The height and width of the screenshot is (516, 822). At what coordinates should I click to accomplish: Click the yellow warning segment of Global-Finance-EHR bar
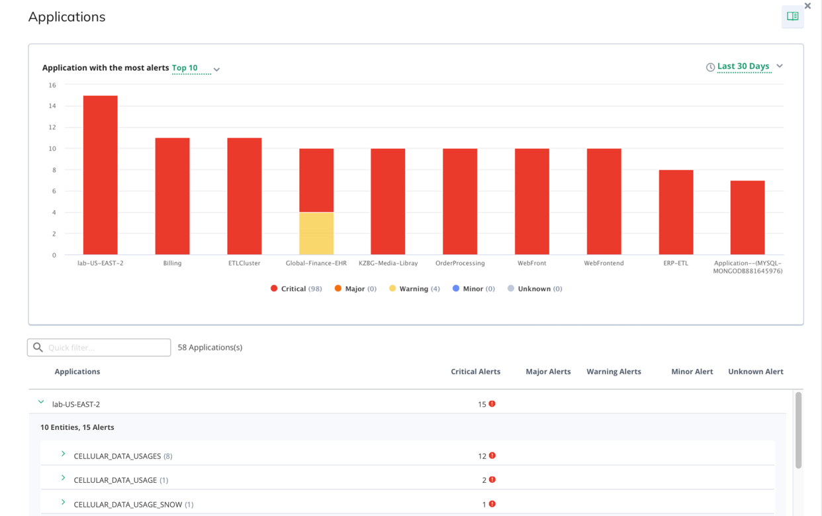(x=316, y=233)
